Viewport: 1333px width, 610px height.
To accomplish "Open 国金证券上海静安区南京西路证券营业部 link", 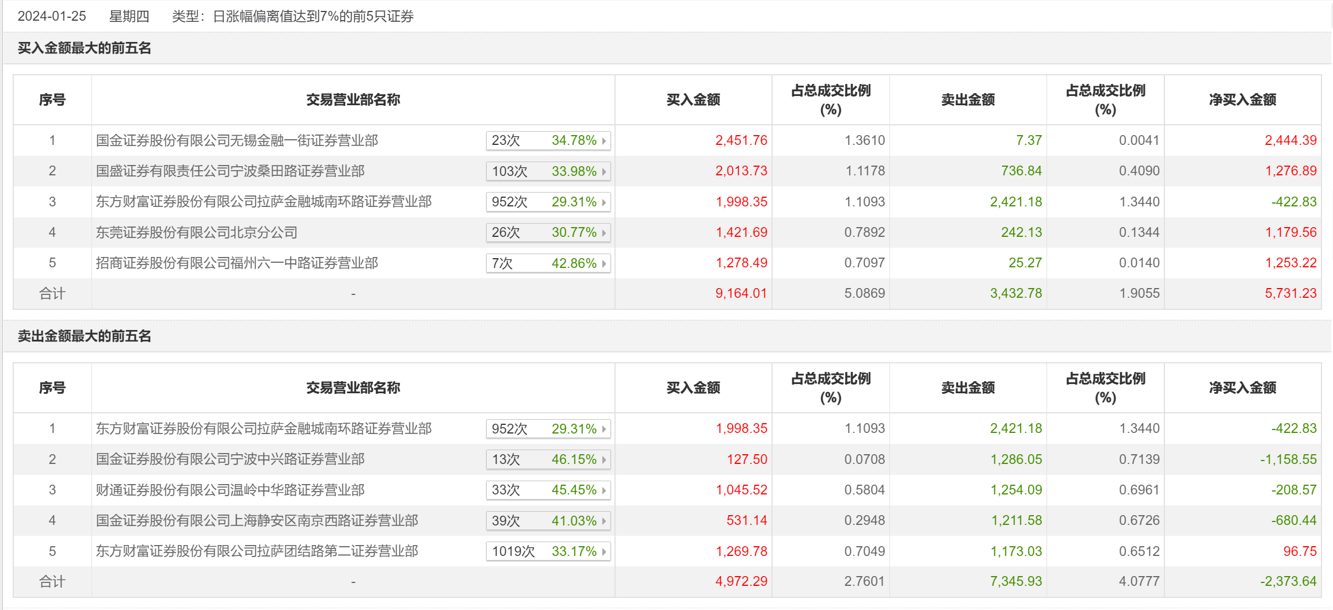I will click(257, 521).
